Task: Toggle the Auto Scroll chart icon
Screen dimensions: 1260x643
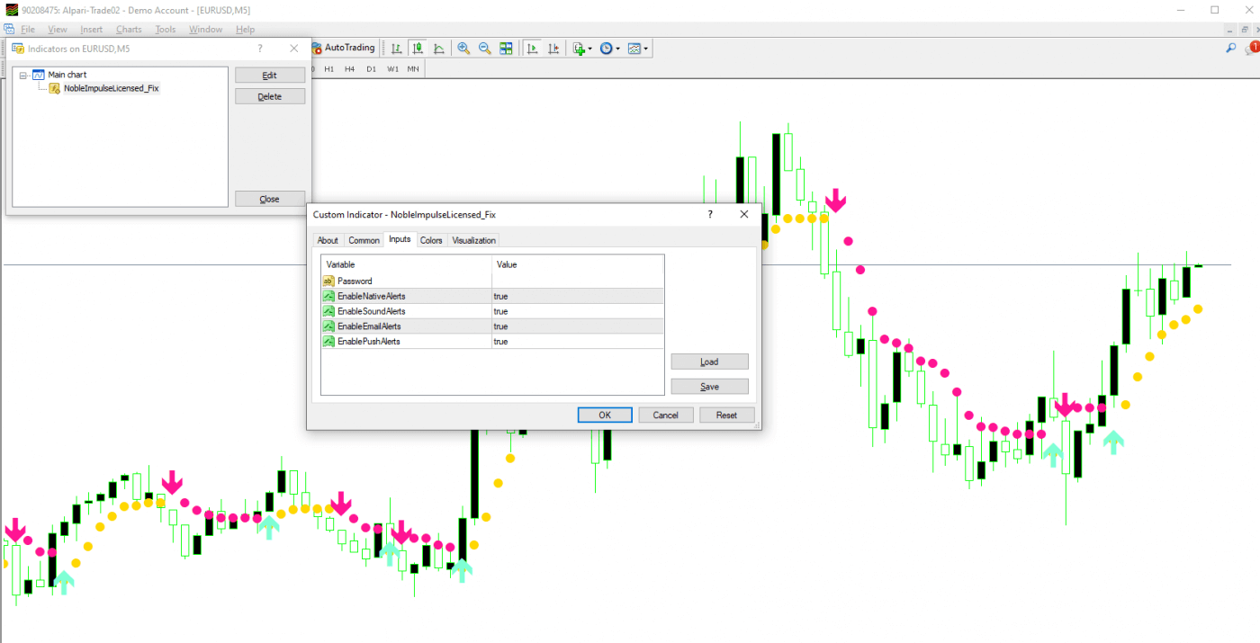Action: (x=532, y=48)
